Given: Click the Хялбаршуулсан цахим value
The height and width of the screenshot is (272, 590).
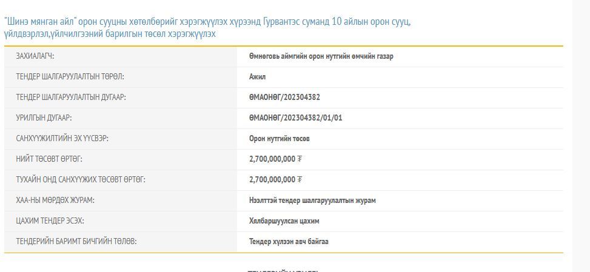Looking at the screenshot, I should tap(284, 221).
